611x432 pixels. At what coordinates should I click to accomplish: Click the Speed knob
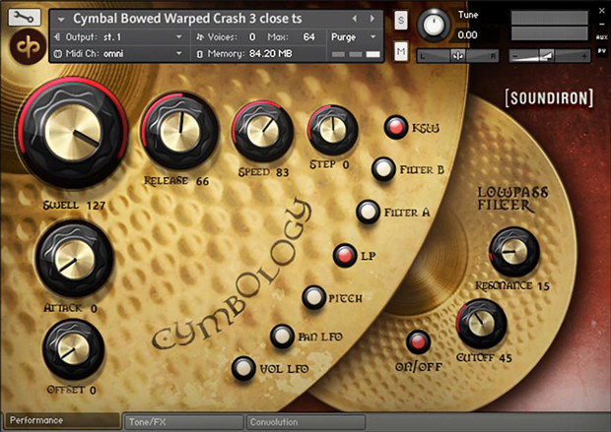[x=263, y=131]
